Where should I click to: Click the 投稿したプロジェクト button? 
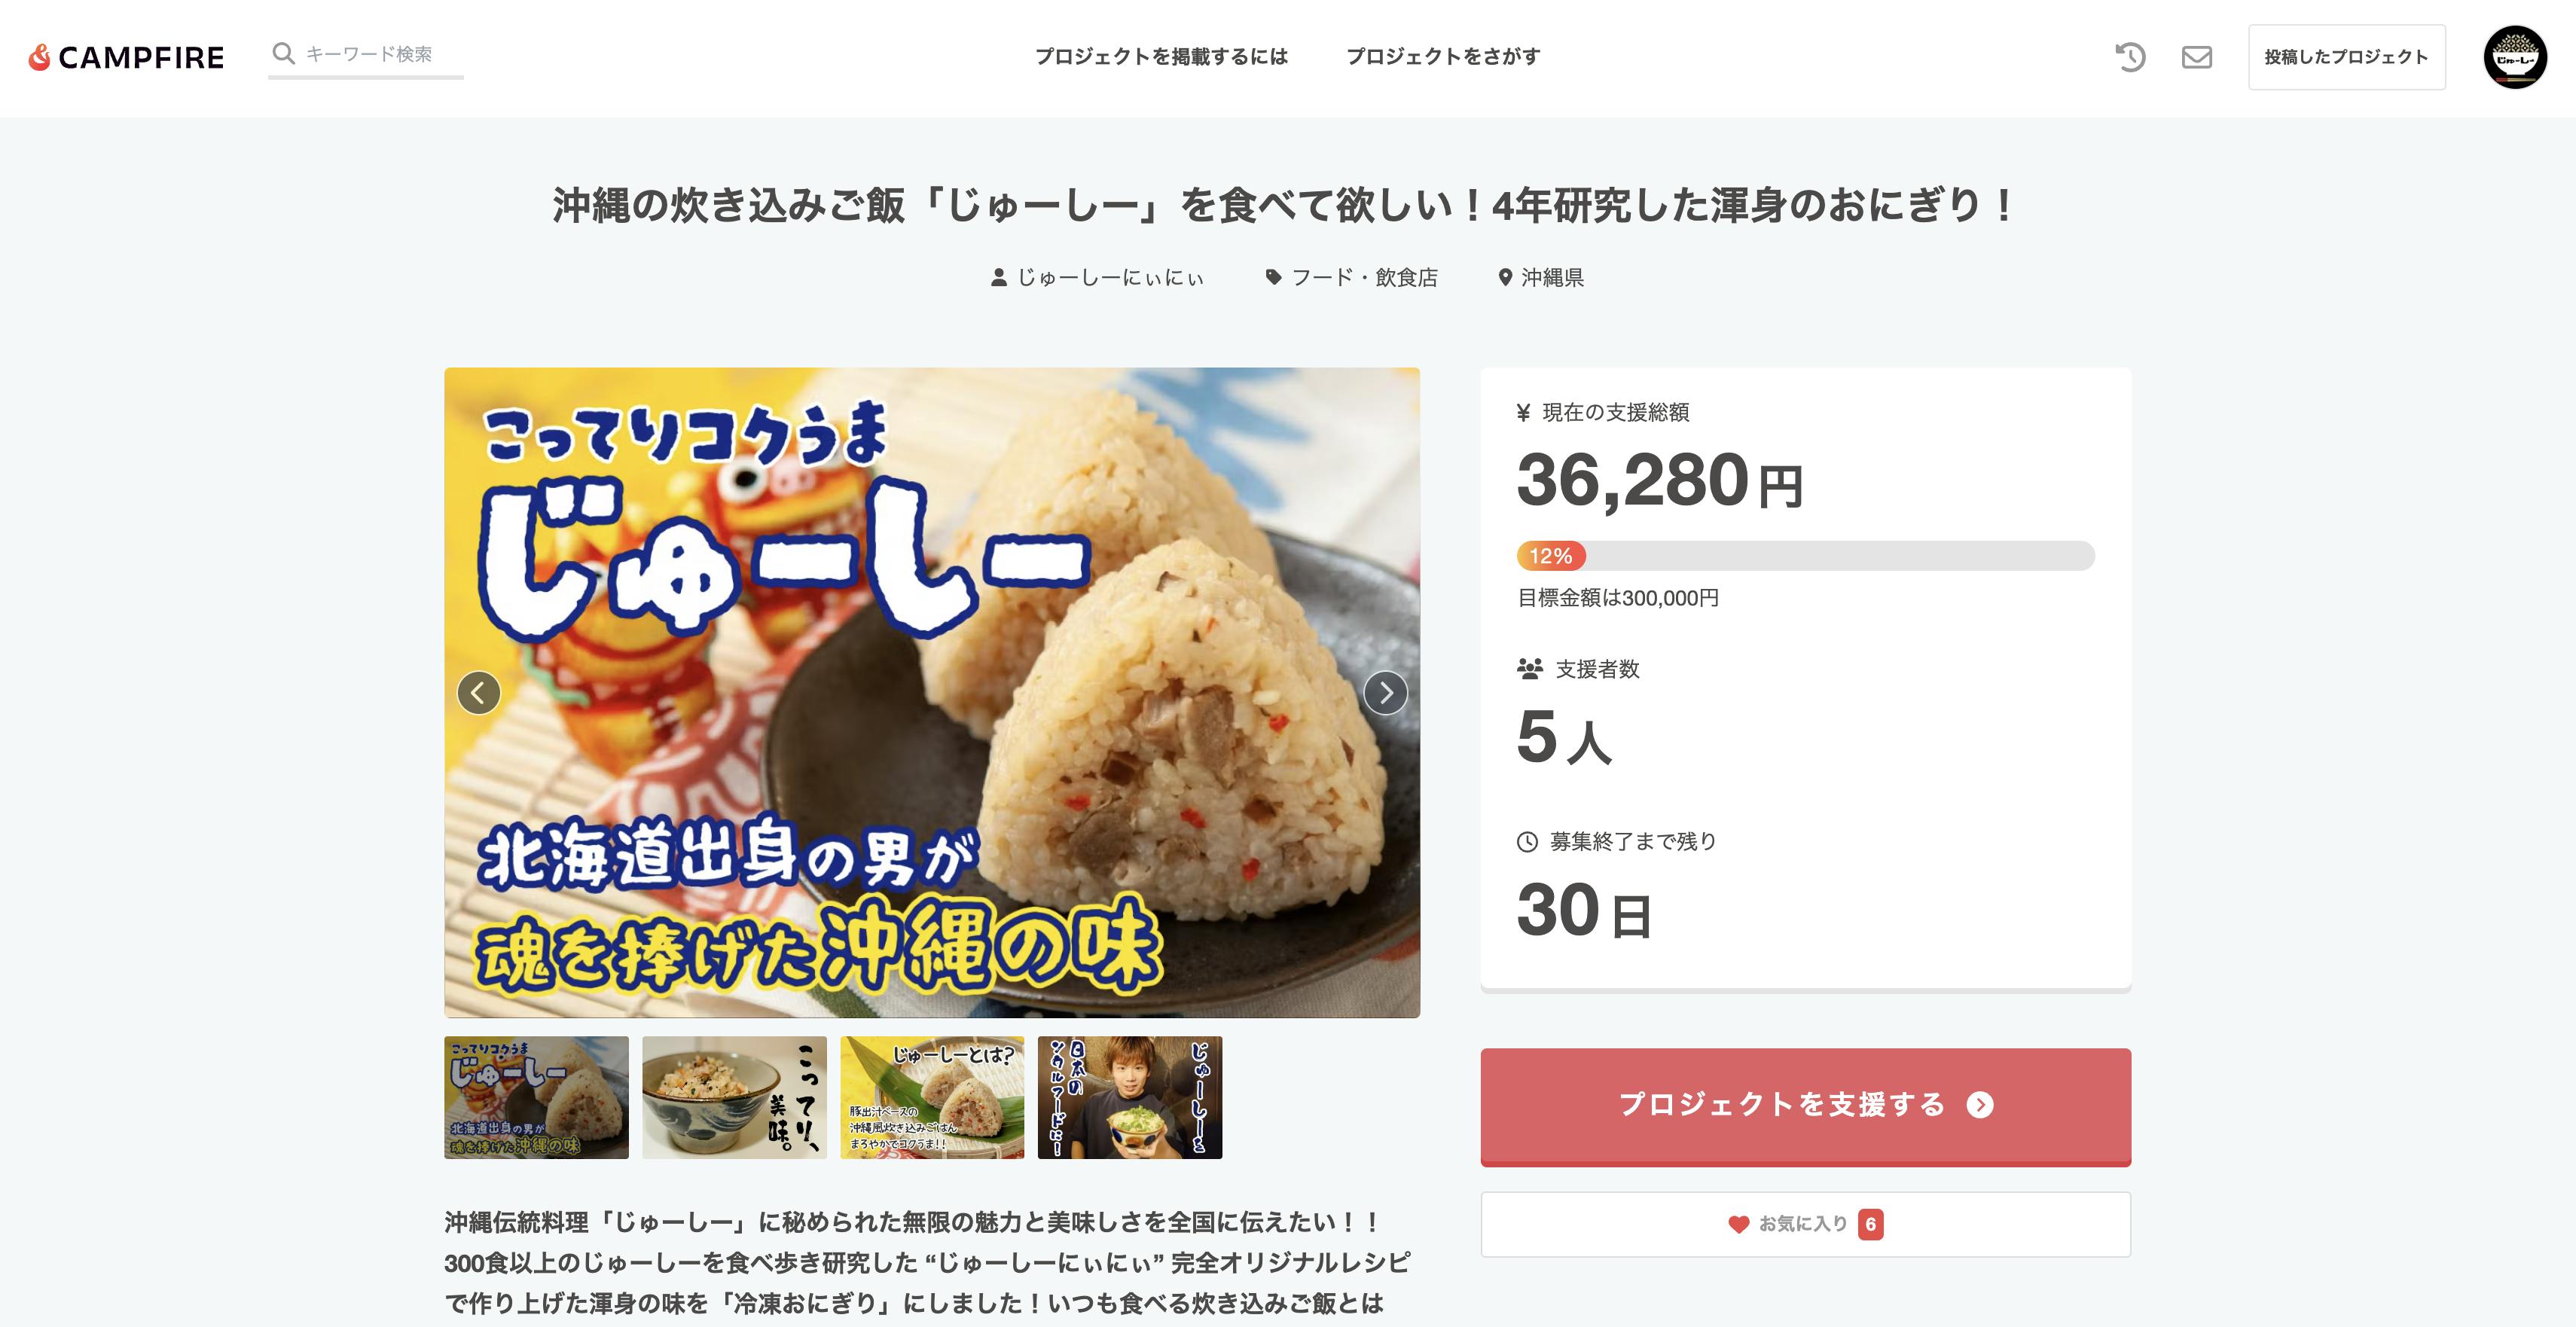2346,57
